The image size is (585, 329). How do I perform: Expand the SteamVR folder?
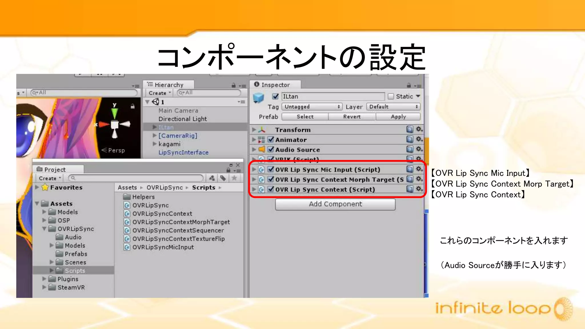[x=44, y=287]
